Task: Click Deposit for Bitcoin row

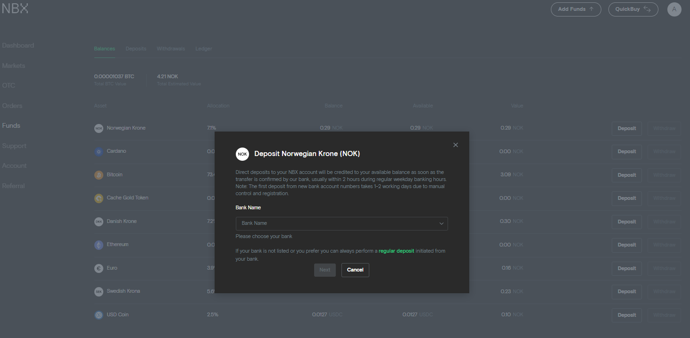Action: pyautogui.click(x=627, y=175)
